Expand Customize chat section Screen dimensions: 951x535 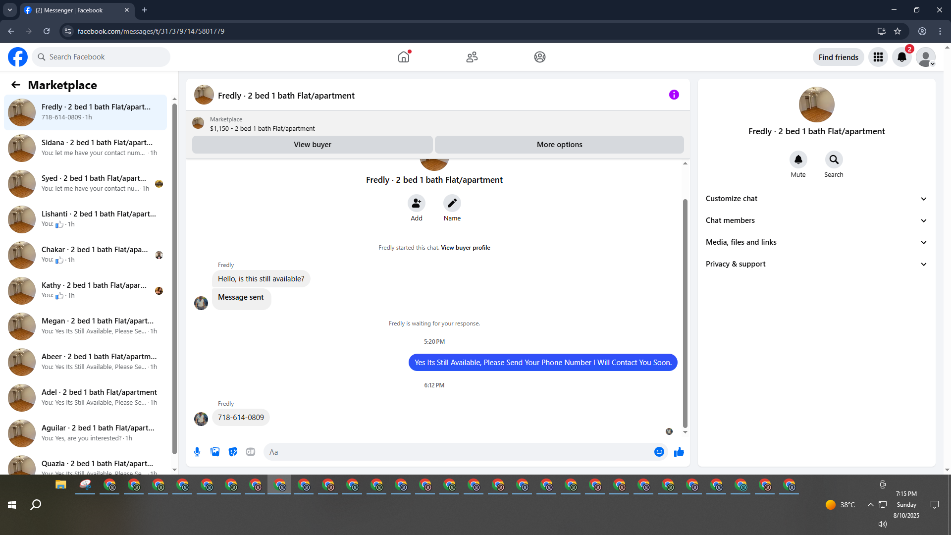click(x=816, y=199)
